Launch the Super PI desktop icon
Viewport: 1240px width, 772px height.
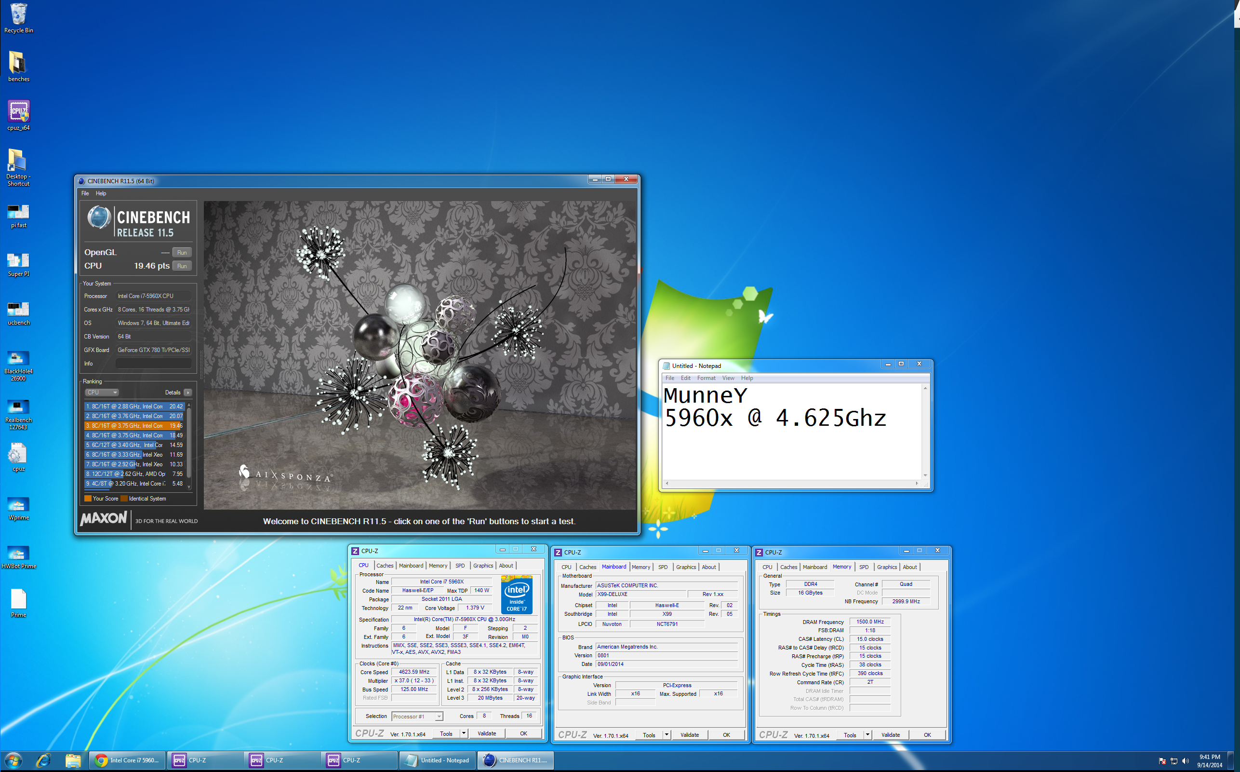[18, 264]
